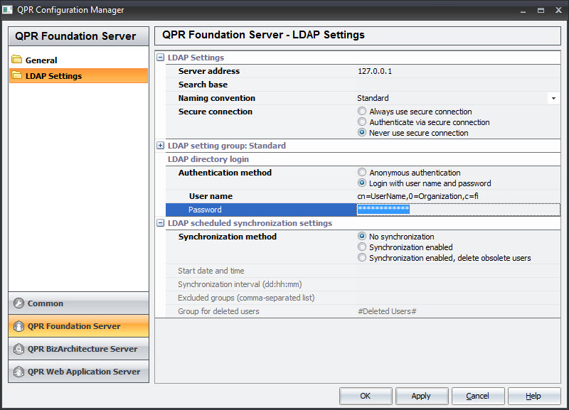Click the empty Search base field

pos(458,85)
